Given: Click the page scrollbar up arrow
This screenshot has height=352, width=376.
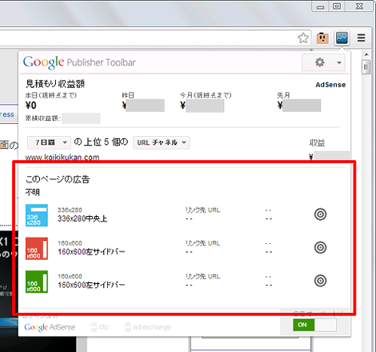Looking at the screenshot, I should coord(366,54).
